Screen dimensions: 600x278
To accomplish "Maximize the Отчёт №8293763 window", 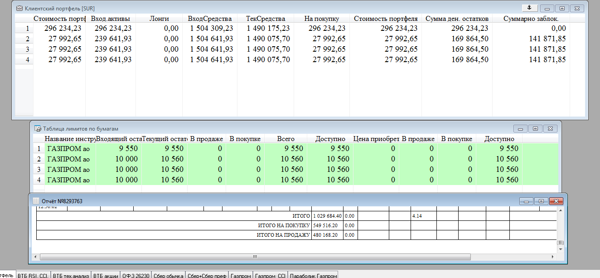I will pos(541,201).
